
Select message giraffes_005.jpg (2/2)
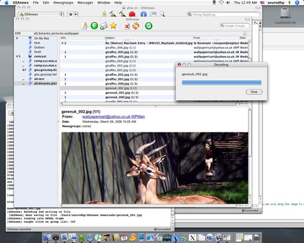click(154, 57)
